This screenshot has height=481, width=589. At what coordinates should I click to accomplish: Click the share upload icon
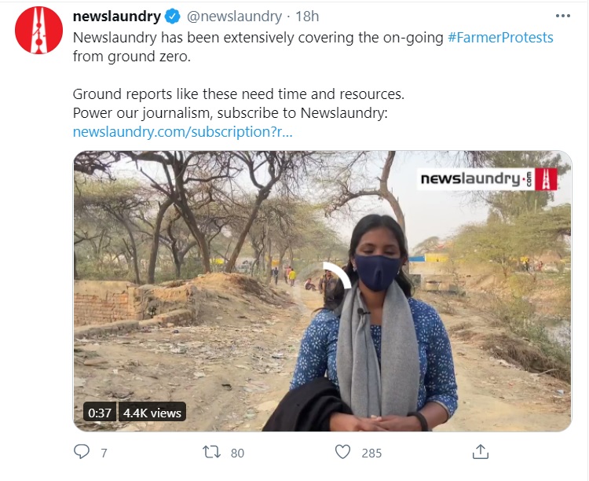[481, 451]
